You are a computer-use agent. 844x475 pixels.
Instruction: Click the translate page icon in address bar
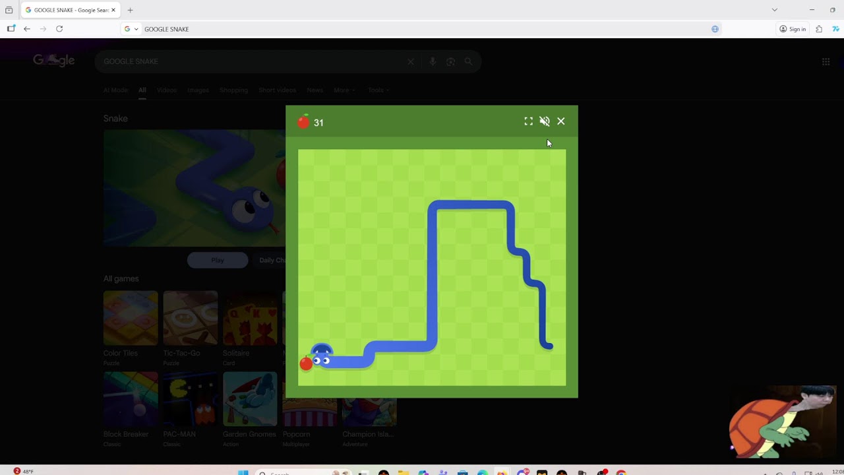pos(715,29)
